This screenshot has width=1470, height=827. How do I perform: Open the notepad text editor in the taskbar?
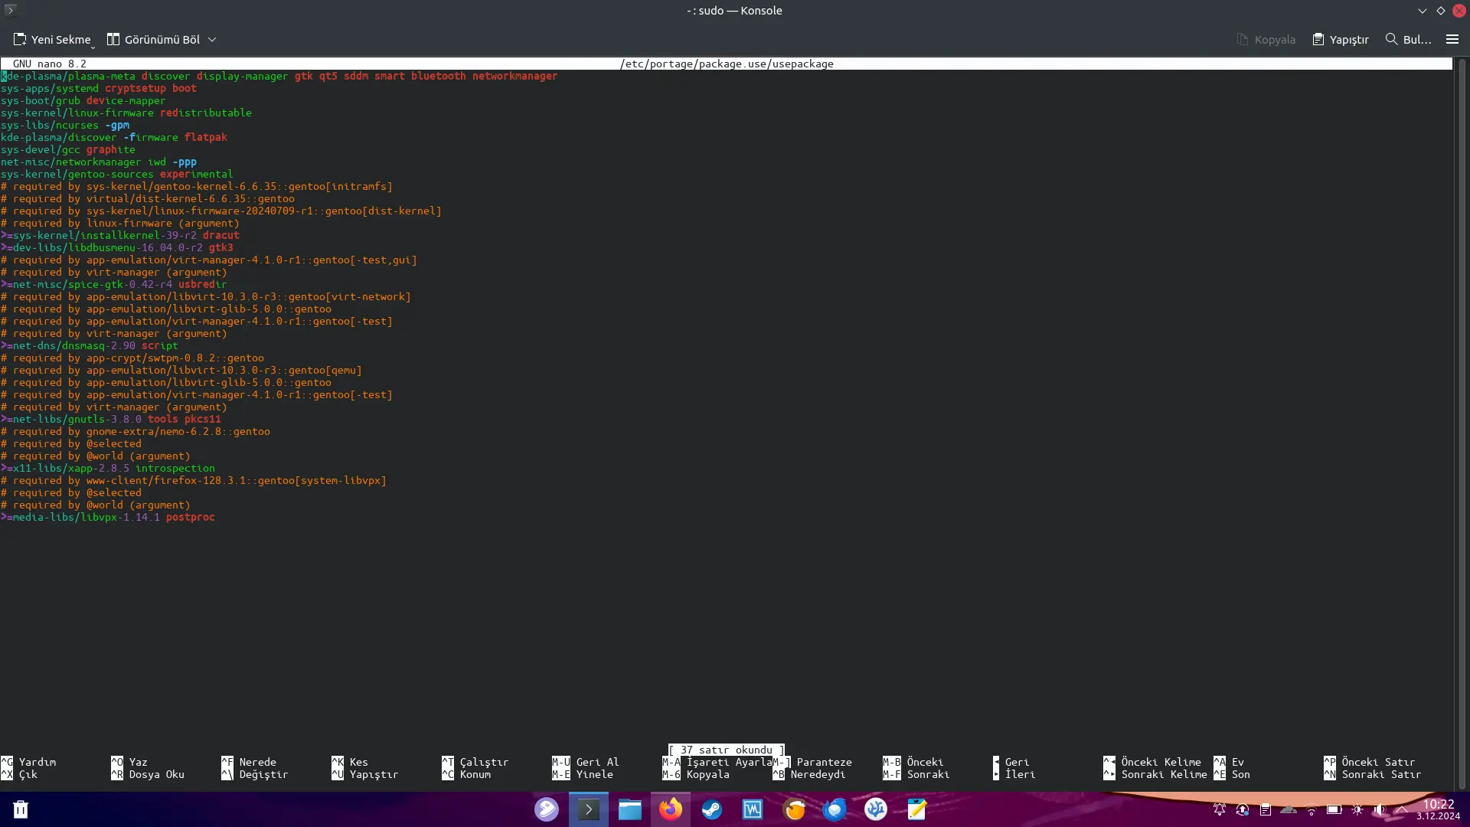916,809
